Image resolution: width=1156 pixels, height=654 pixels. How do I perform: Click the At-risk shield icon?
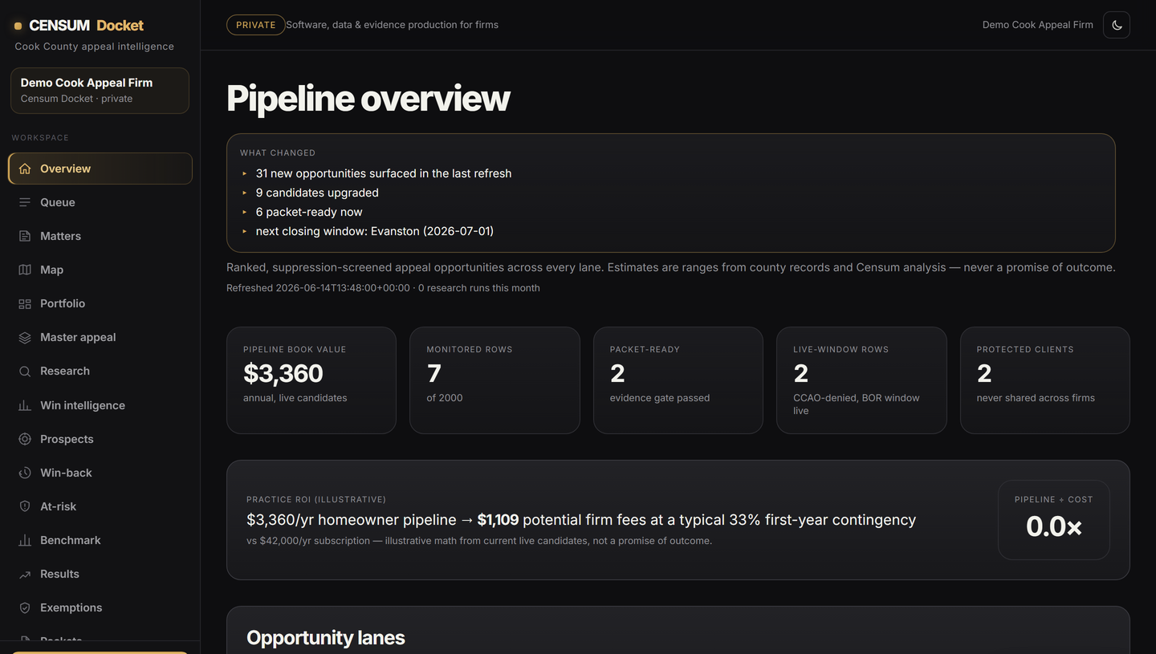tap(25, 506)
